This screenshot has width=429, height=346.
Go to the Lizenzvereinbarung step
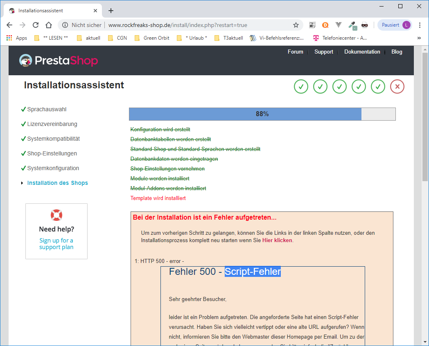point(52,124)
